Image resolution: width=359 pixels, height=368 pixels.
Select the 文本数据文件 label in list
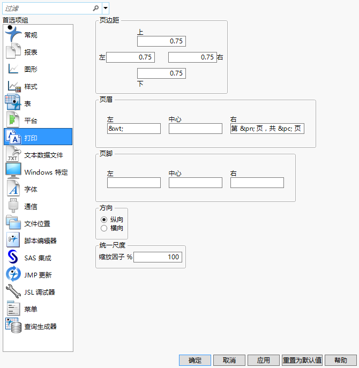point(44,155)
